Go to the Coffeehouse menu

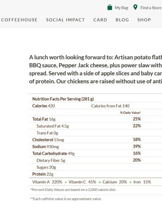pos(19,20)
